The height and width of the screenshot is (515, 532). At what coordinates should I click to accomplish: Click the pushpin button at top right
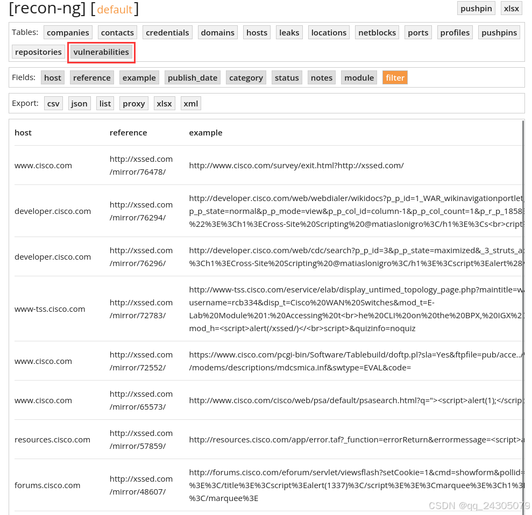pos(476,9)
